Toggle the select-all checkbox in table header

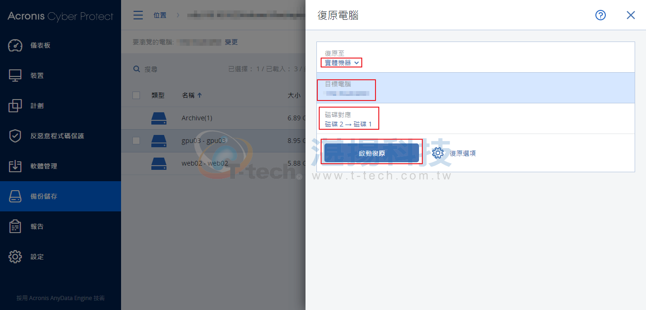point(136,95)
